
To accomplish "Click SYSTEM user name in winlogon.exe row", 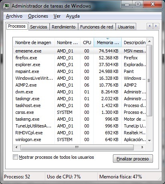I will pyautogui.click(x=64, y=140).
